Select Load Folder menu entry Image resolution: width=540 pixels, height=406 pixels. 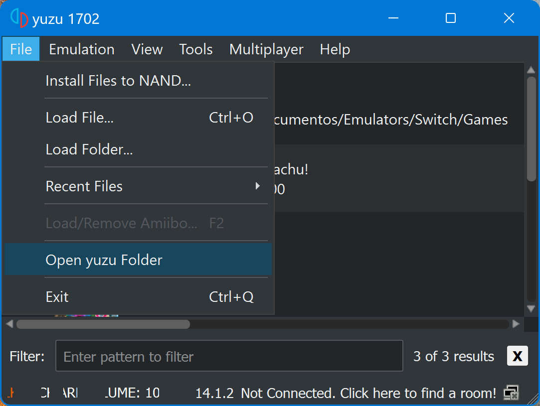[89, 149]
